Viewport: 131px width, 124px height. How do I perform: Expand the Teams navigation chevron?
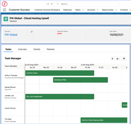click(83, 10)
